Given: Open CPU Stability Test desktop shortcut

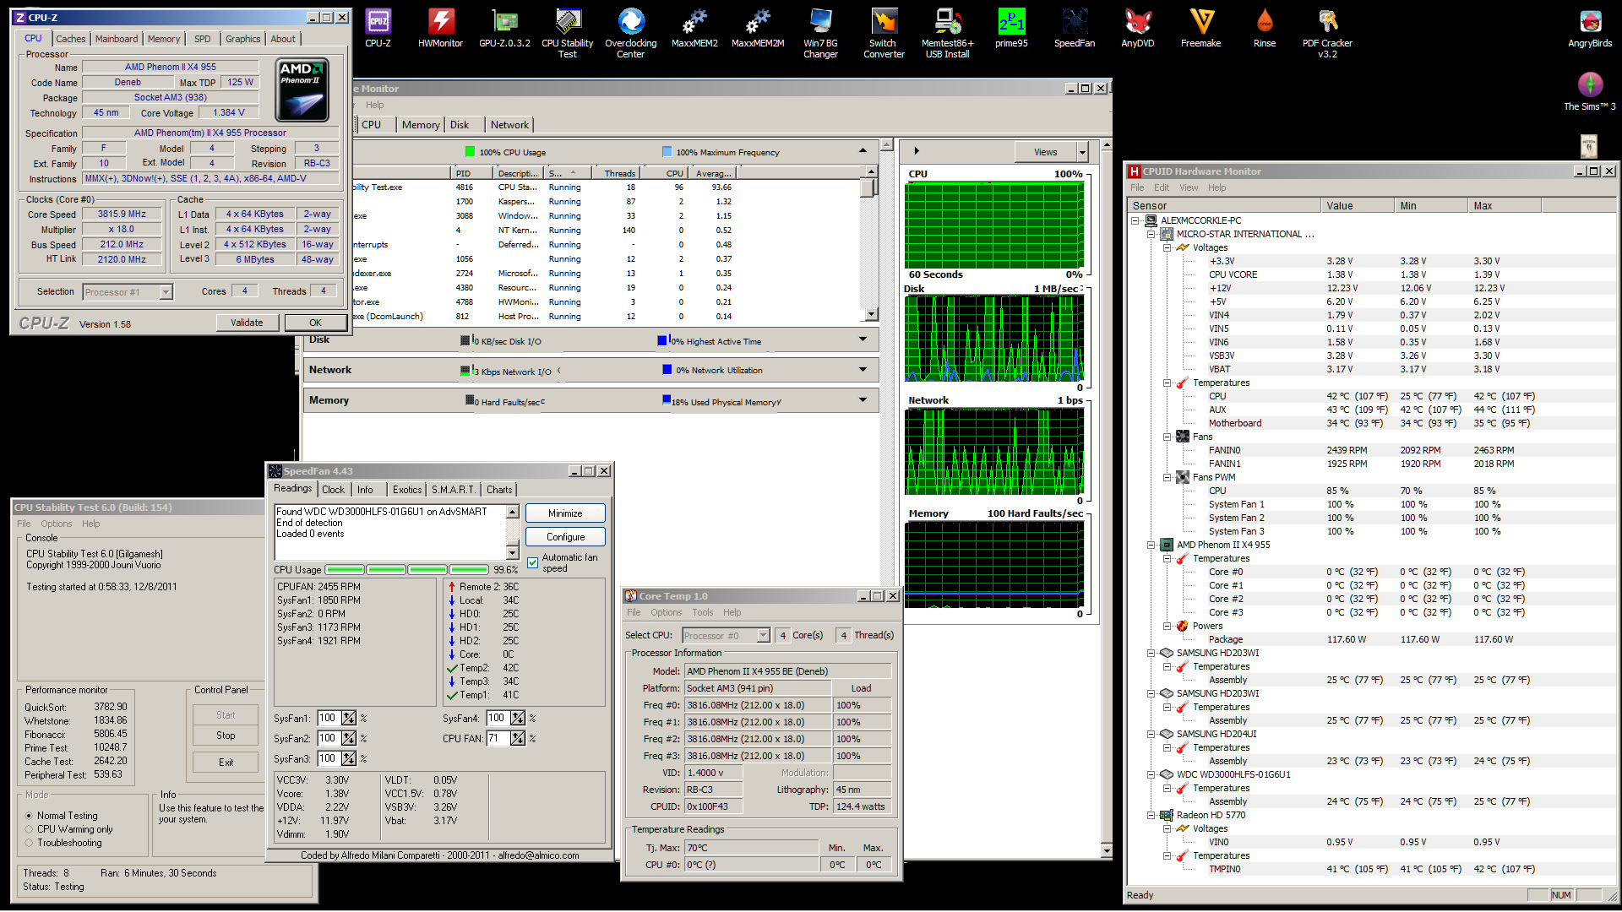Looking at the screenshot, I should coord(567,33).
